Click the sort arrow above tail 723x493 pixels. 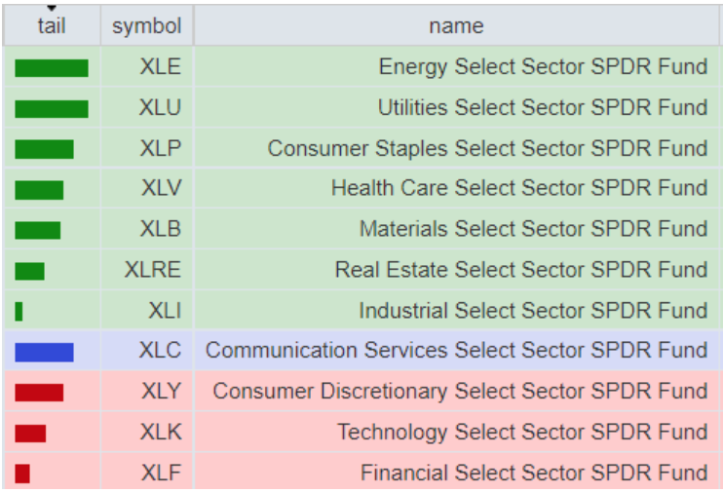pos(51,9)
